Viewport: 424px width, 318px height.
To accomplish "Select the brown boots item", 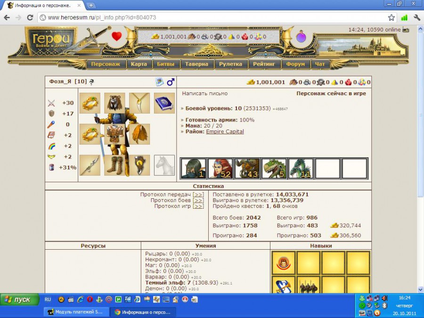I will coord(114,165).
